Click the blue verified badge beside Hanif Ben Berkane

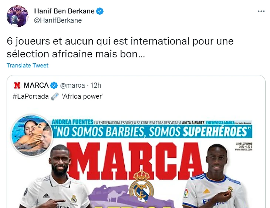coord(100,11)
